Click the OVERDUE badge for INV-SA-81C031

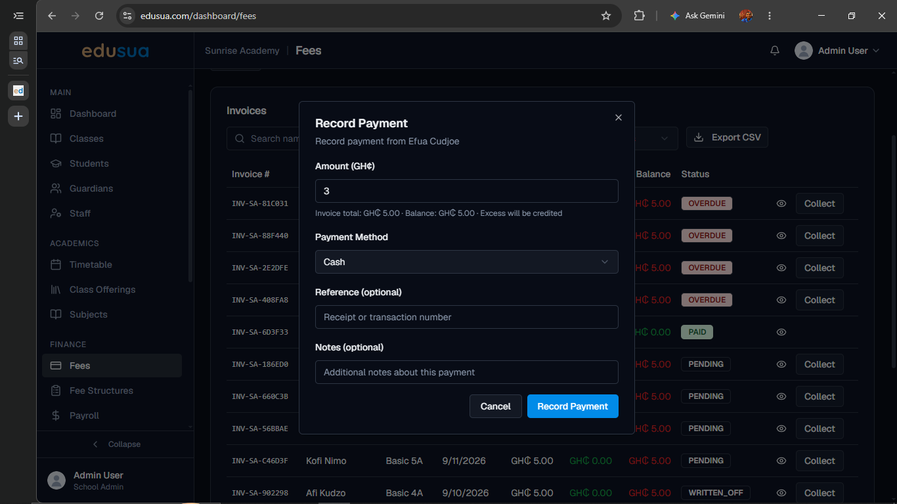point(707,203)
